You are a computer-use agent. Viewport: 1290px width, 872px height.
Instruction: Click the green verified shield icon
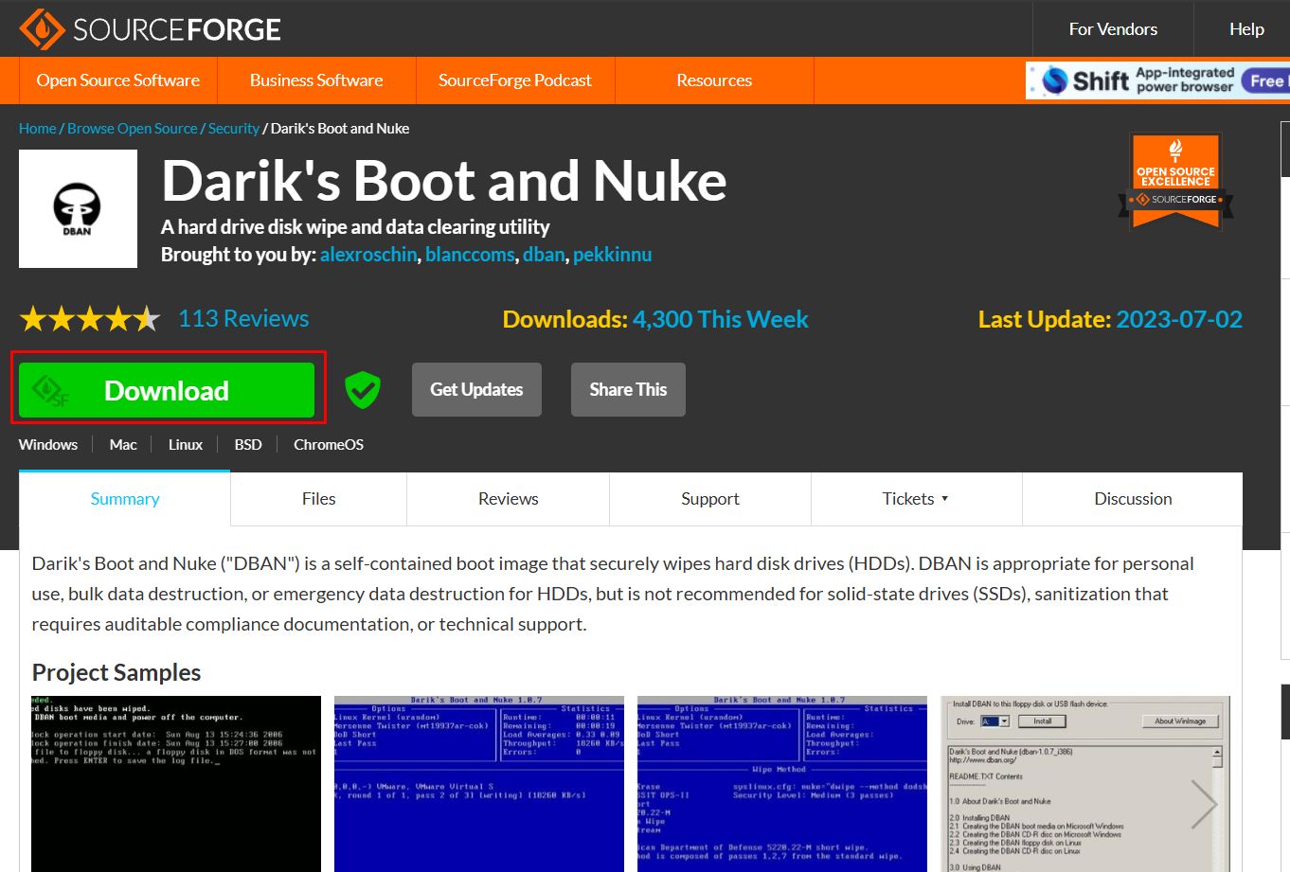coord(362,388)
